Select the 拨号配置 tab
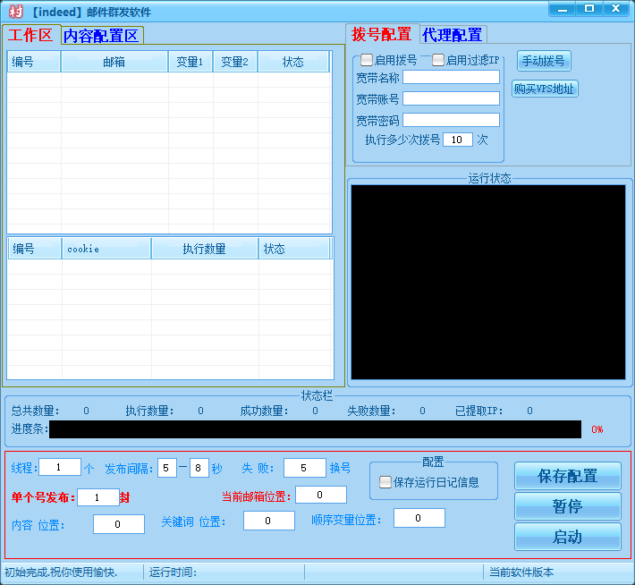The width and height of the screenshot is (635, 585). (x=382, y=35)
